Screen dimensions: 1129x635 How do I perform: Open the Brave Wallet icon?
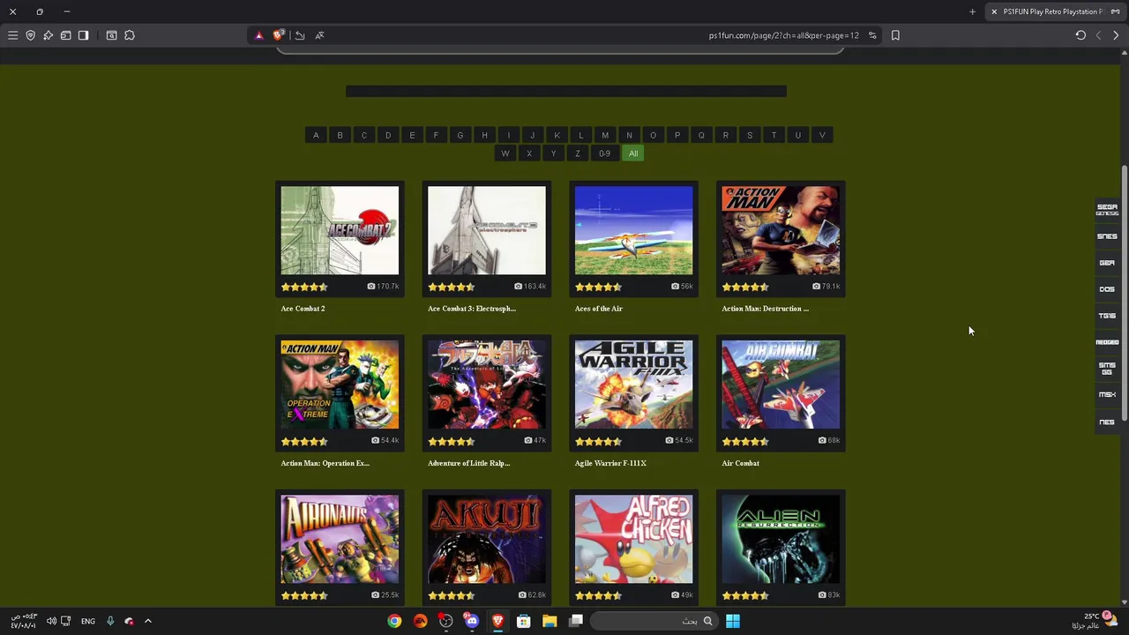click(x=65, y=35)
